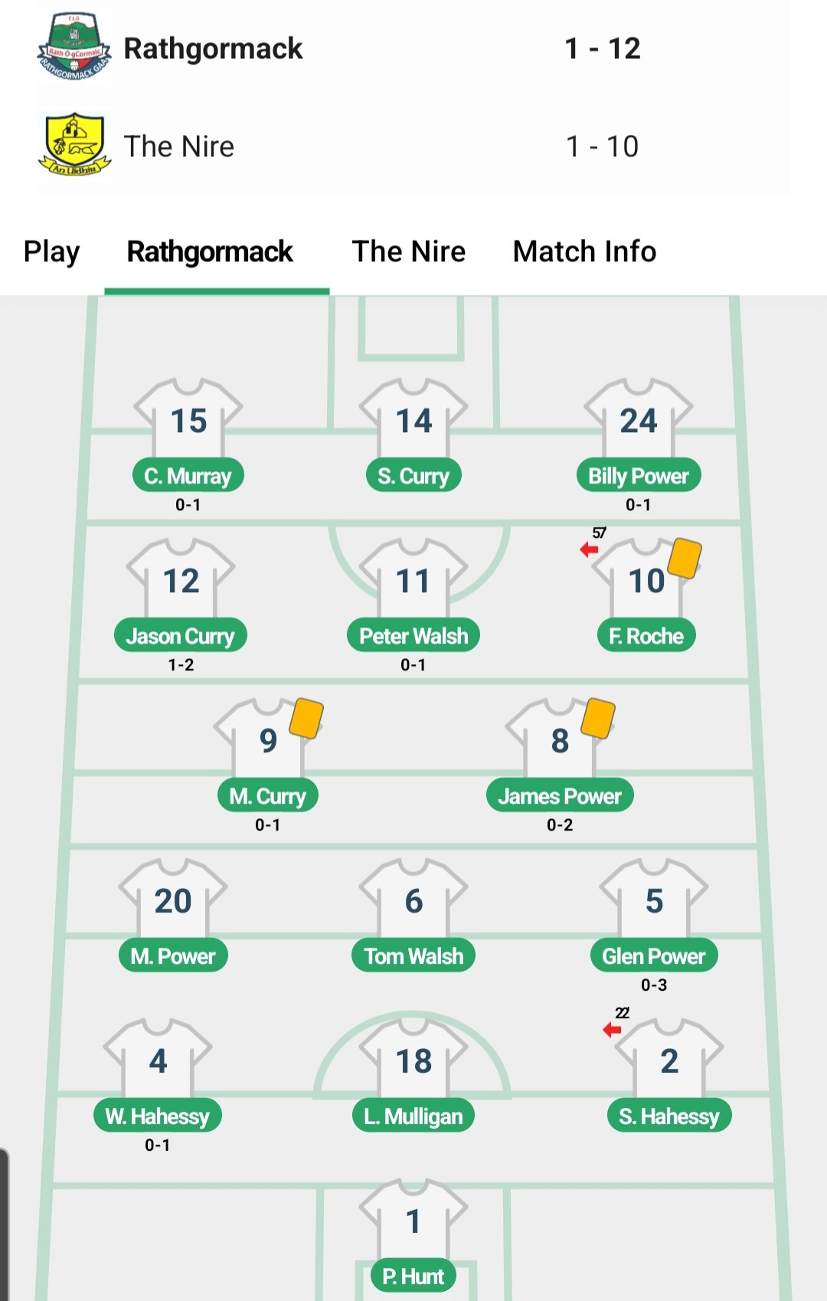Tap Rathgormack team name in scoreboard
This screenshot has width=827, height=1301.
click(213, 48)
